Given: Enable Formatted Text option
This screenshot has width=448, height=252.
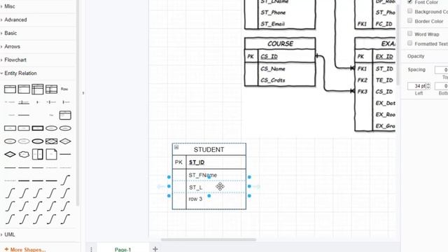Looking at the screenshot, I should pyautogui.click(x=410, y=43).
